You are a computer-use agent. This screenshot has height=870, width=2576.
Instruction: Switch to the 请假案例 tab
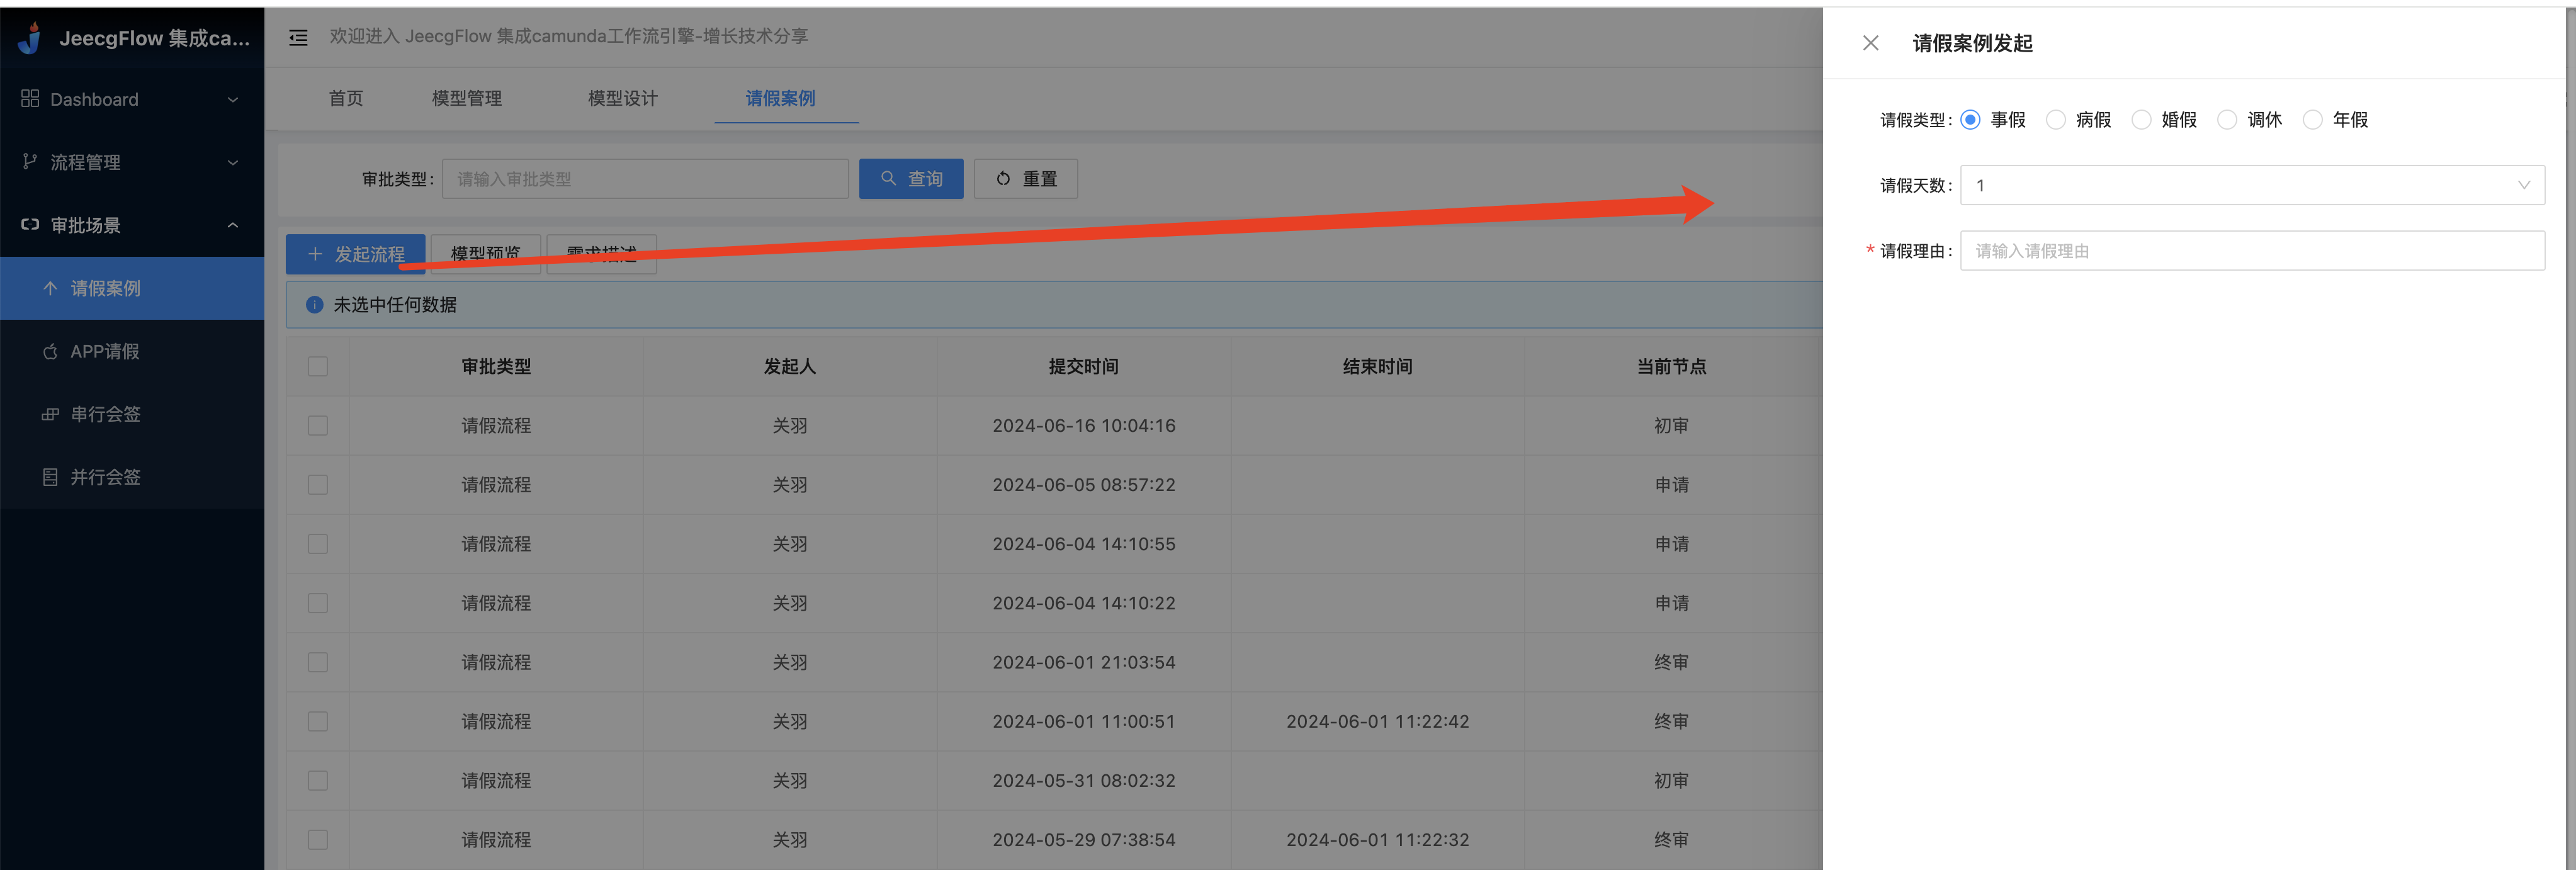pos(781,98)
